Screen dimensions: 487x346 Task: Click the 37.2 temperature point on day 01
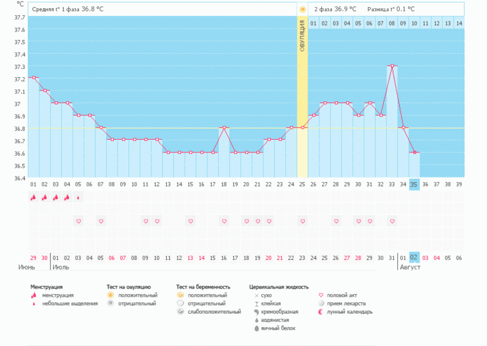tap(34, 78)
